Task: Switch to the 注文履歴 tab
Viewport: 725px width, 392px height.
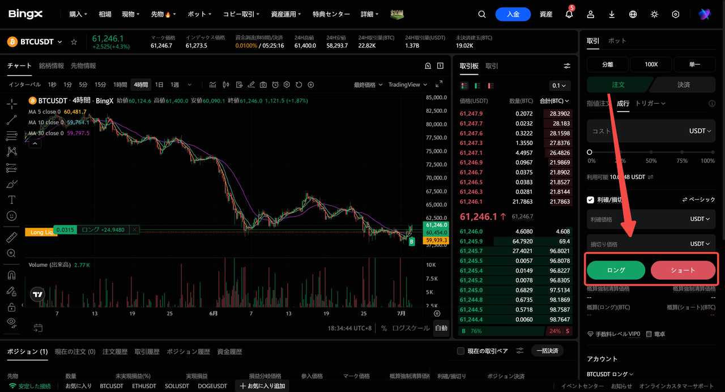Action: point(115,351)
